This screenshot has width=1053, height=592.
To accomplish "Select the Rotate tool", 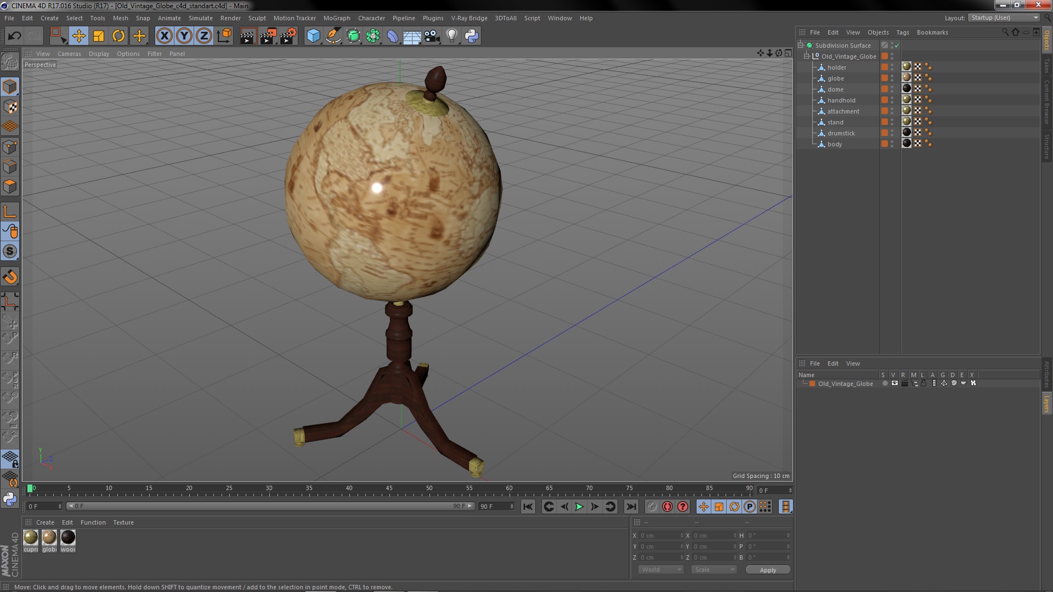I will (x=118, y=36).
